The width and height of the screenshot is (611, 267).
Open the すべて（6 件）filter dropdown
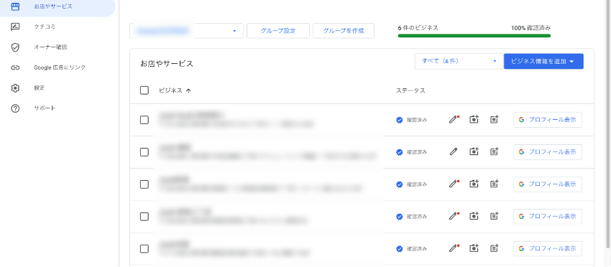point(459,62)
